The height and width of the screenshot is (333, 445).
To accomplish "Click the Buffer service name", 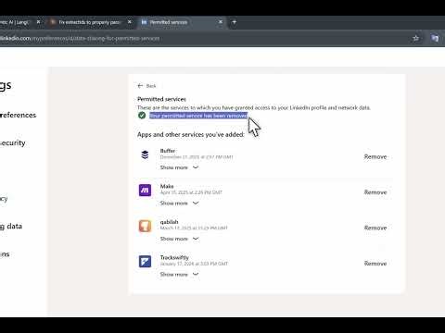I will pos(168,151).
